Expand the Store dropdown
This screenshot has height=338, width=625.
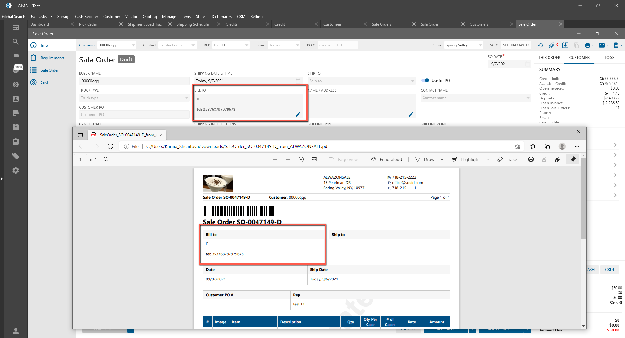click(x=480, y=45)
